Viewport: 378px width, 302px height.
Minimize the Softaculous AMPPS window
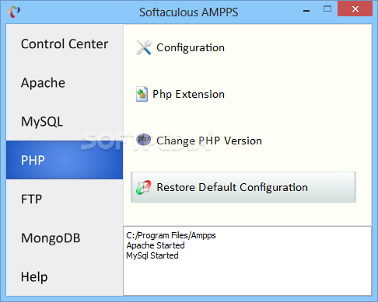tap(306, 11)
